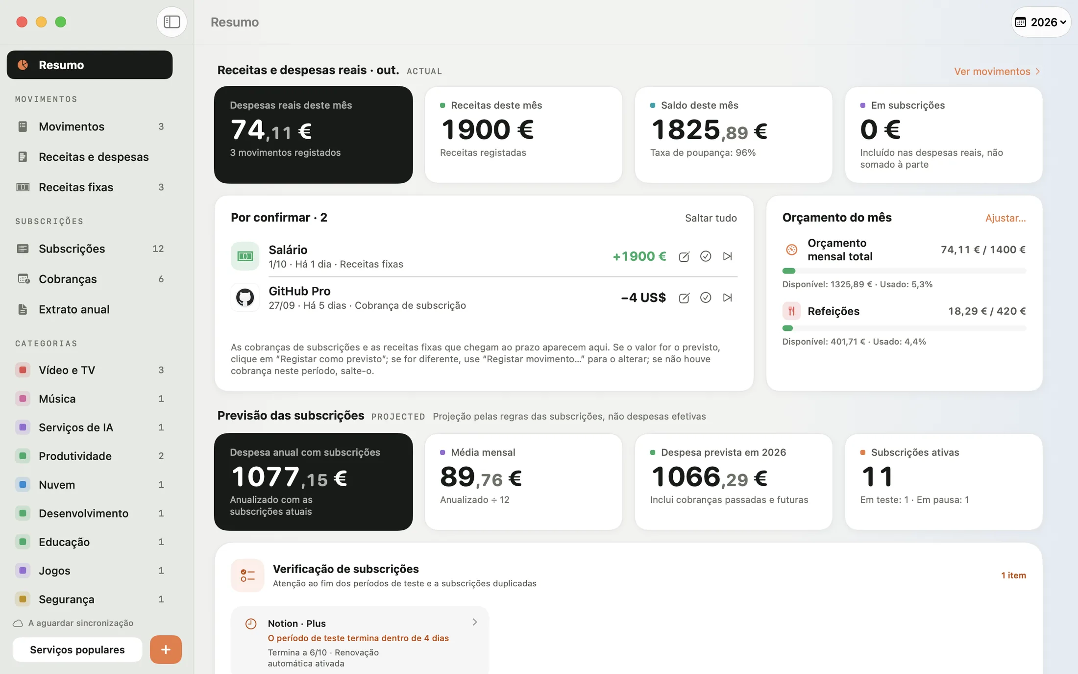Click Ajustar... in Orçamento do mês

click(1005, 218)
